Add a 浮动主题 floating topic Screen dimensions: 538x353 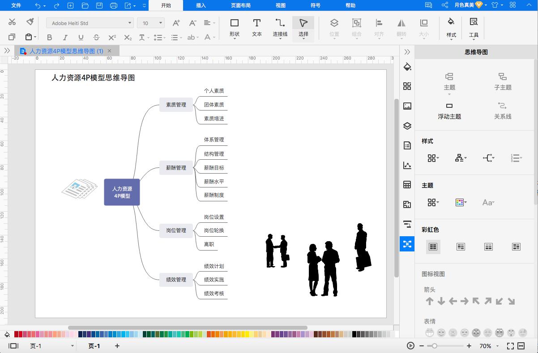coord(449,110)
